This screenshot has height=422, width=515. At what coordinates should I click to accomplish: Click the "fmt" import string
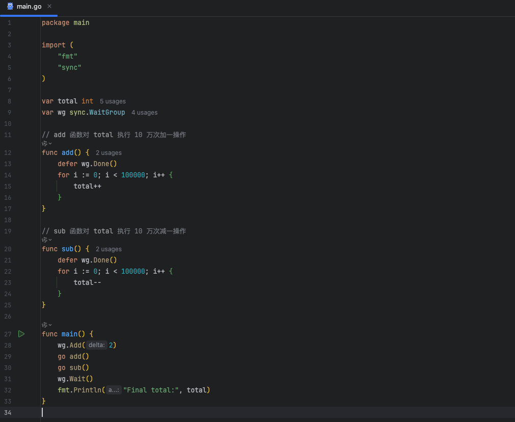67,56
